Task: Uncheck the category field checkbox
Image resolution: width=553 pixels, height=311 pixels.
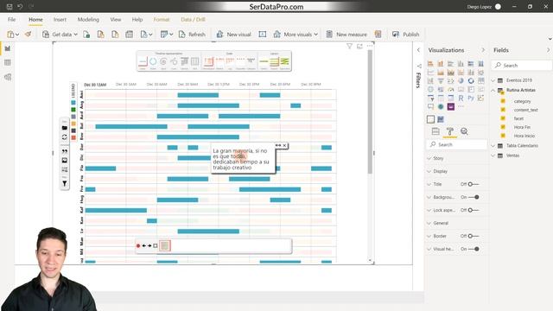Action: coord(503,101)
